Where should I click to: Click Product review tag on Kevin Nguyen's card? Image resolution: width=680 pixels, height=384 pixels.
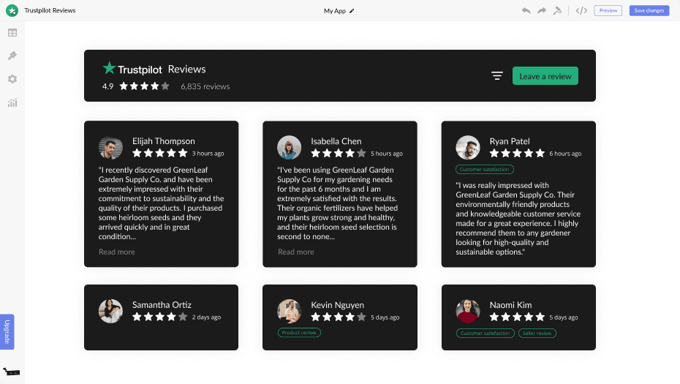click(299, 333)
